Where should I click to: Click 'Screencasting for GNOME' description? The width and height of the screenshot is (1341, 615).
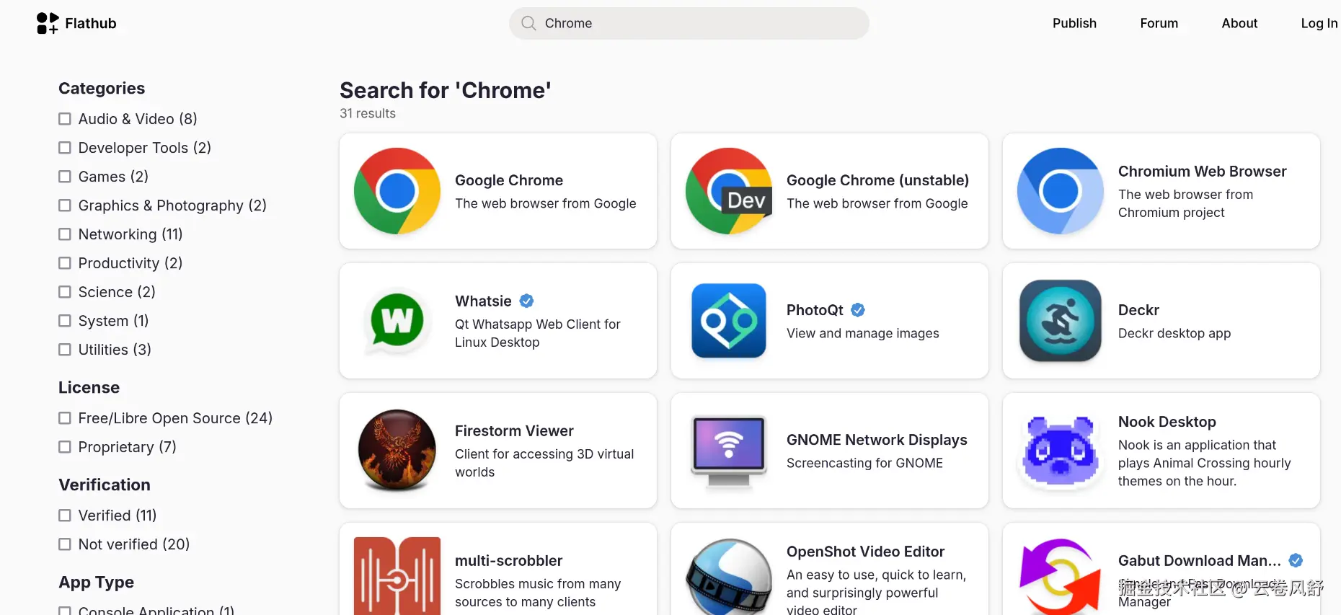(x=864, y=463)
